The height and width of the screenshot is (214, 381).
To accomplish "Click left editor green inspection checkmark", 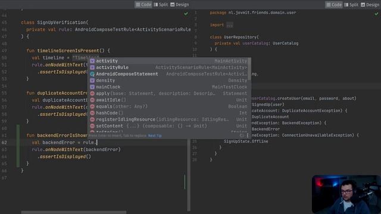I will (186, 14).
